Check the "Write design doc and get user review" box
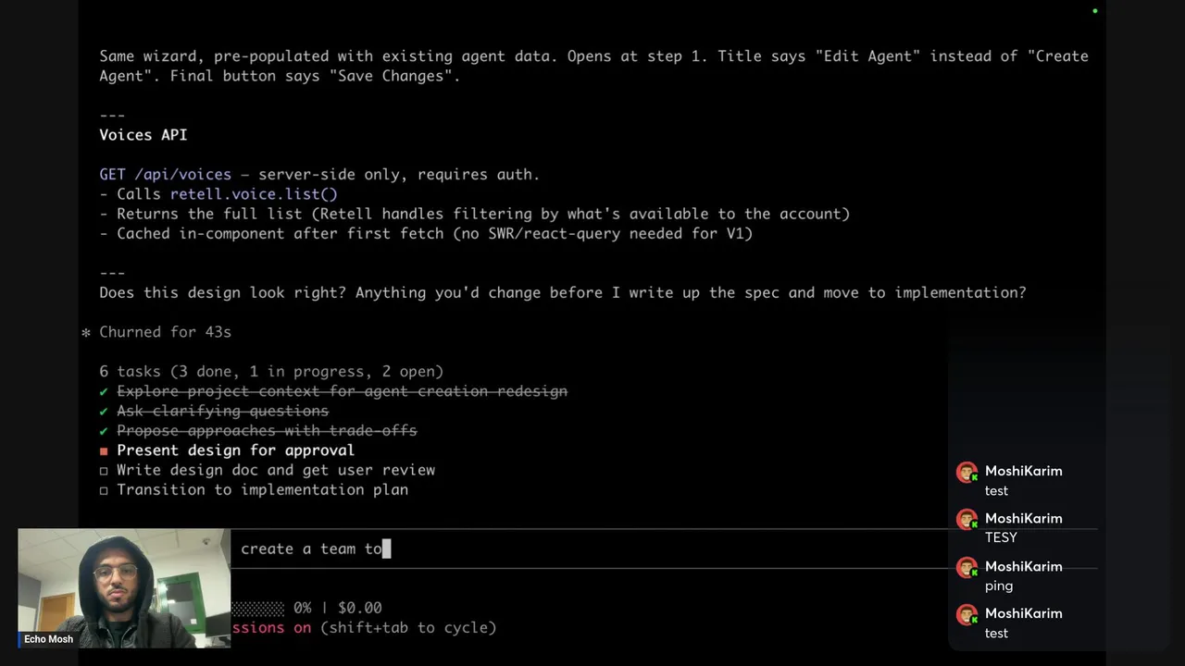 pos(104,471)
